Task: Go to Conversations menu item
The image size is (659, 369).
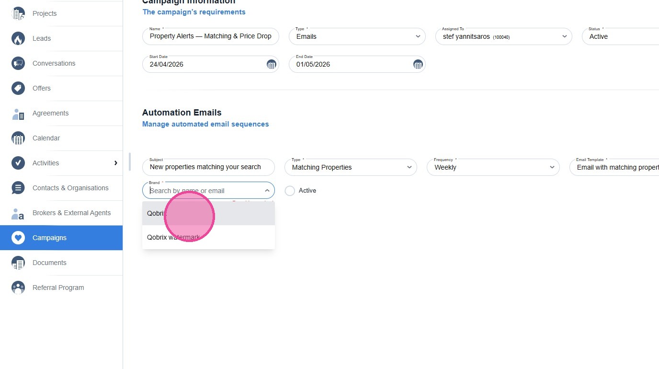Action: click(x=54, y=63)
